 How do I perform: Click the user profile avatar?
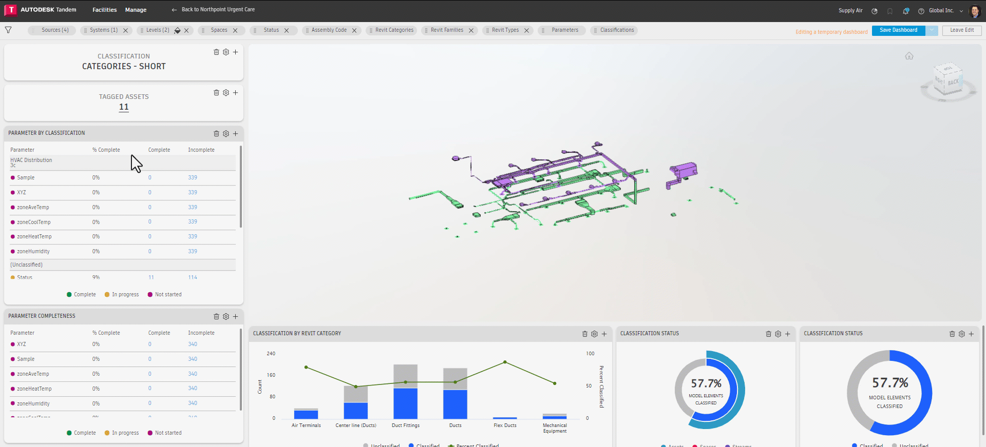click(975, 11)
